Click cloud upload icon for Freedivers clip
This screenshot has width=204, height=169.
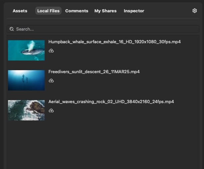[51, 81]
